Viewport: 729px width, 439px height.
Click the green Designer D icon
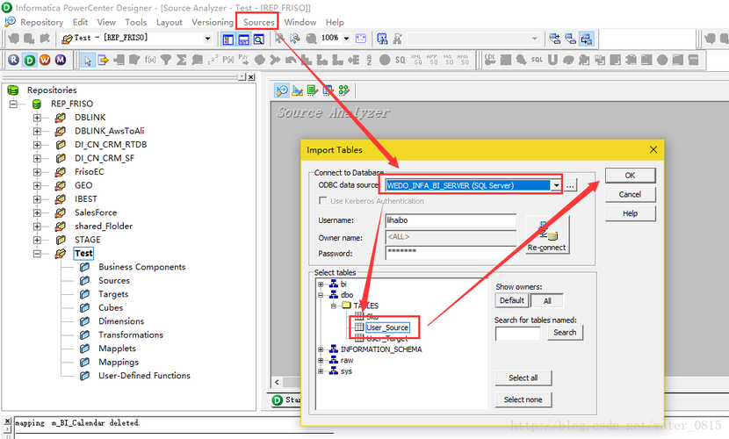pos(30,60)
